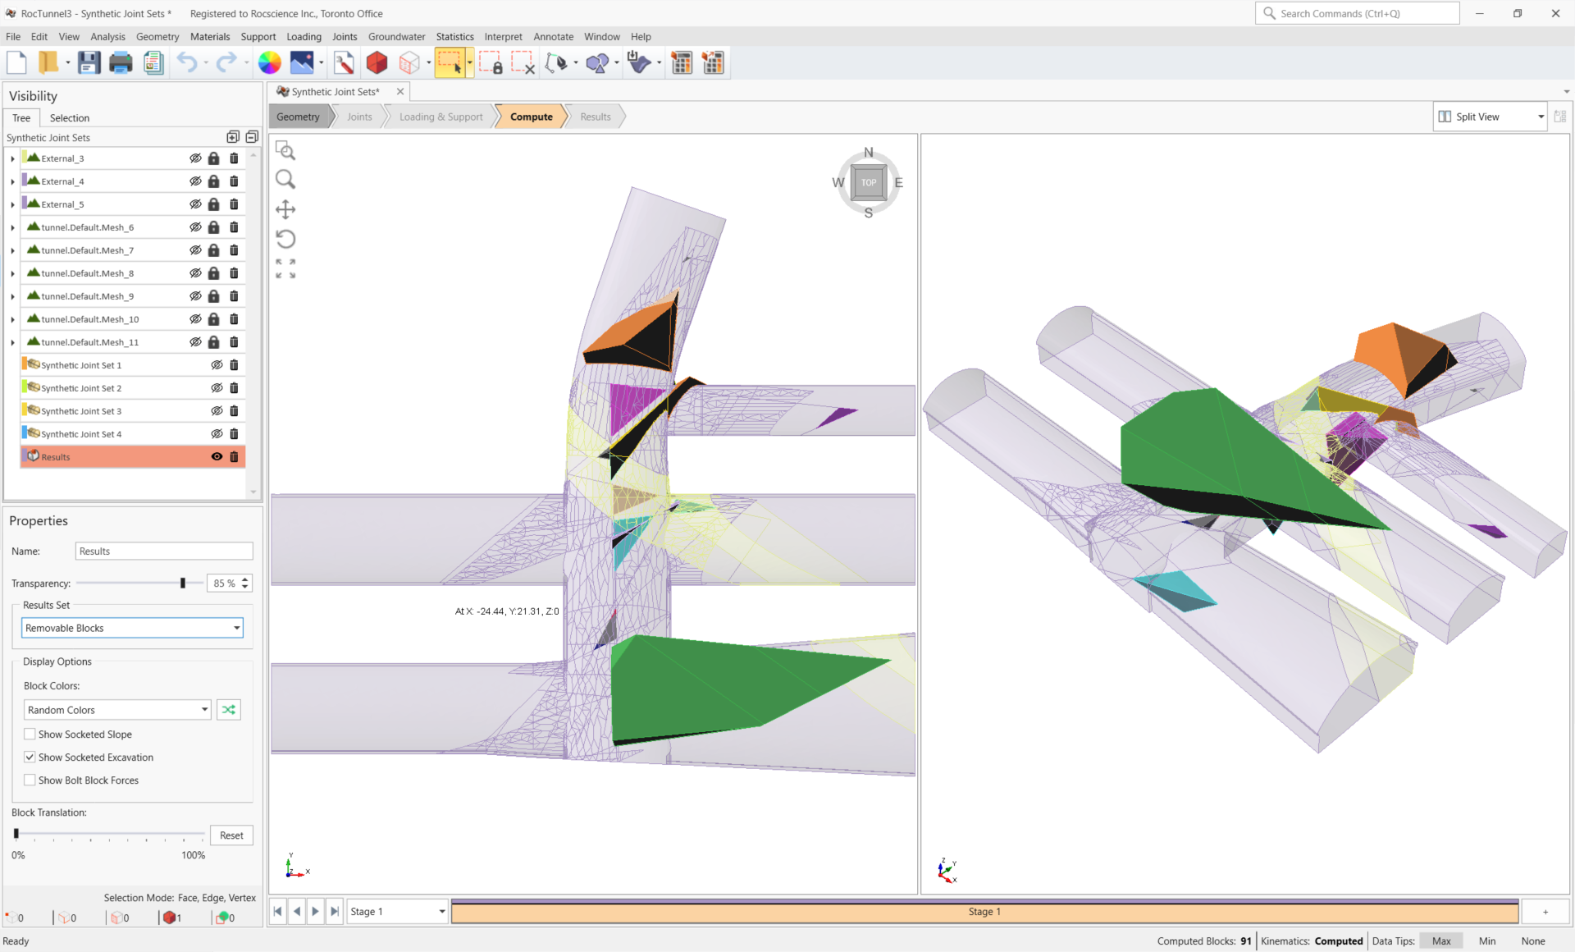Toggle visibility of Synthetic Joint Set 4
Screen dimensions: 1575x952
217,434
